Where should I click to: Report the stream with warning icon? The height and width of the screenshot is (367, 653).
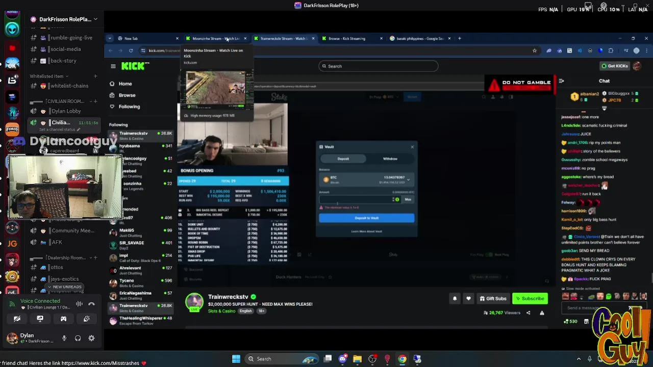pos(542,313)
